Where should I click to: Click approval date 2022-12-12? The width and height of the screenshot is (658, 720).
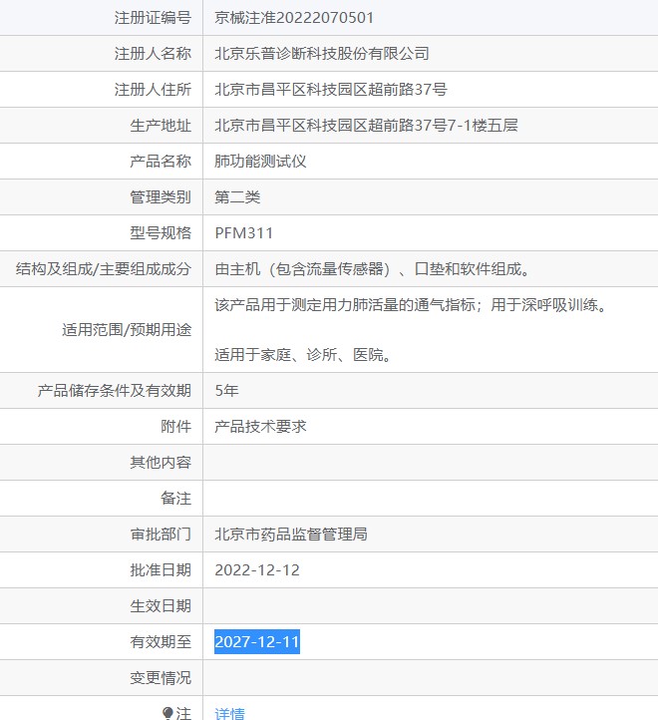click(x=257, y=569)
